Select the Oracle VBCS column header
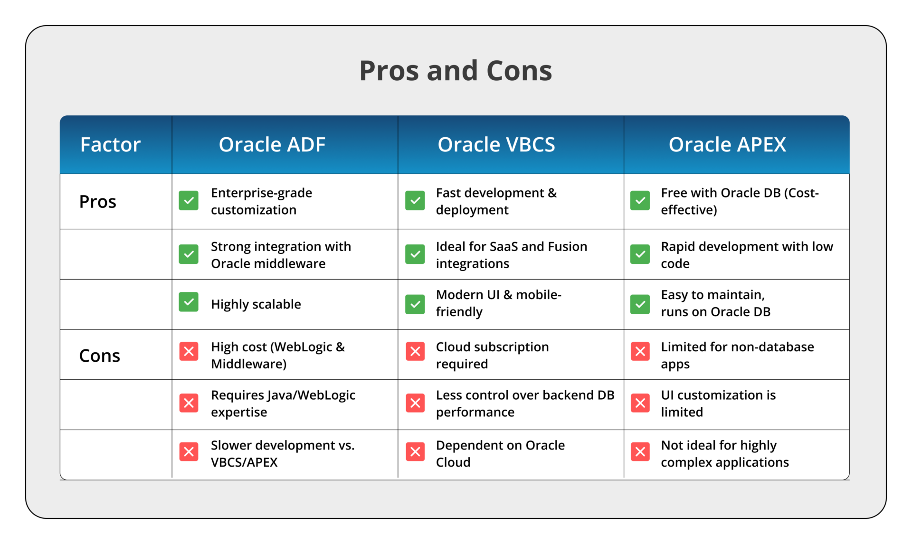The image size is (912, 544). 496,145
